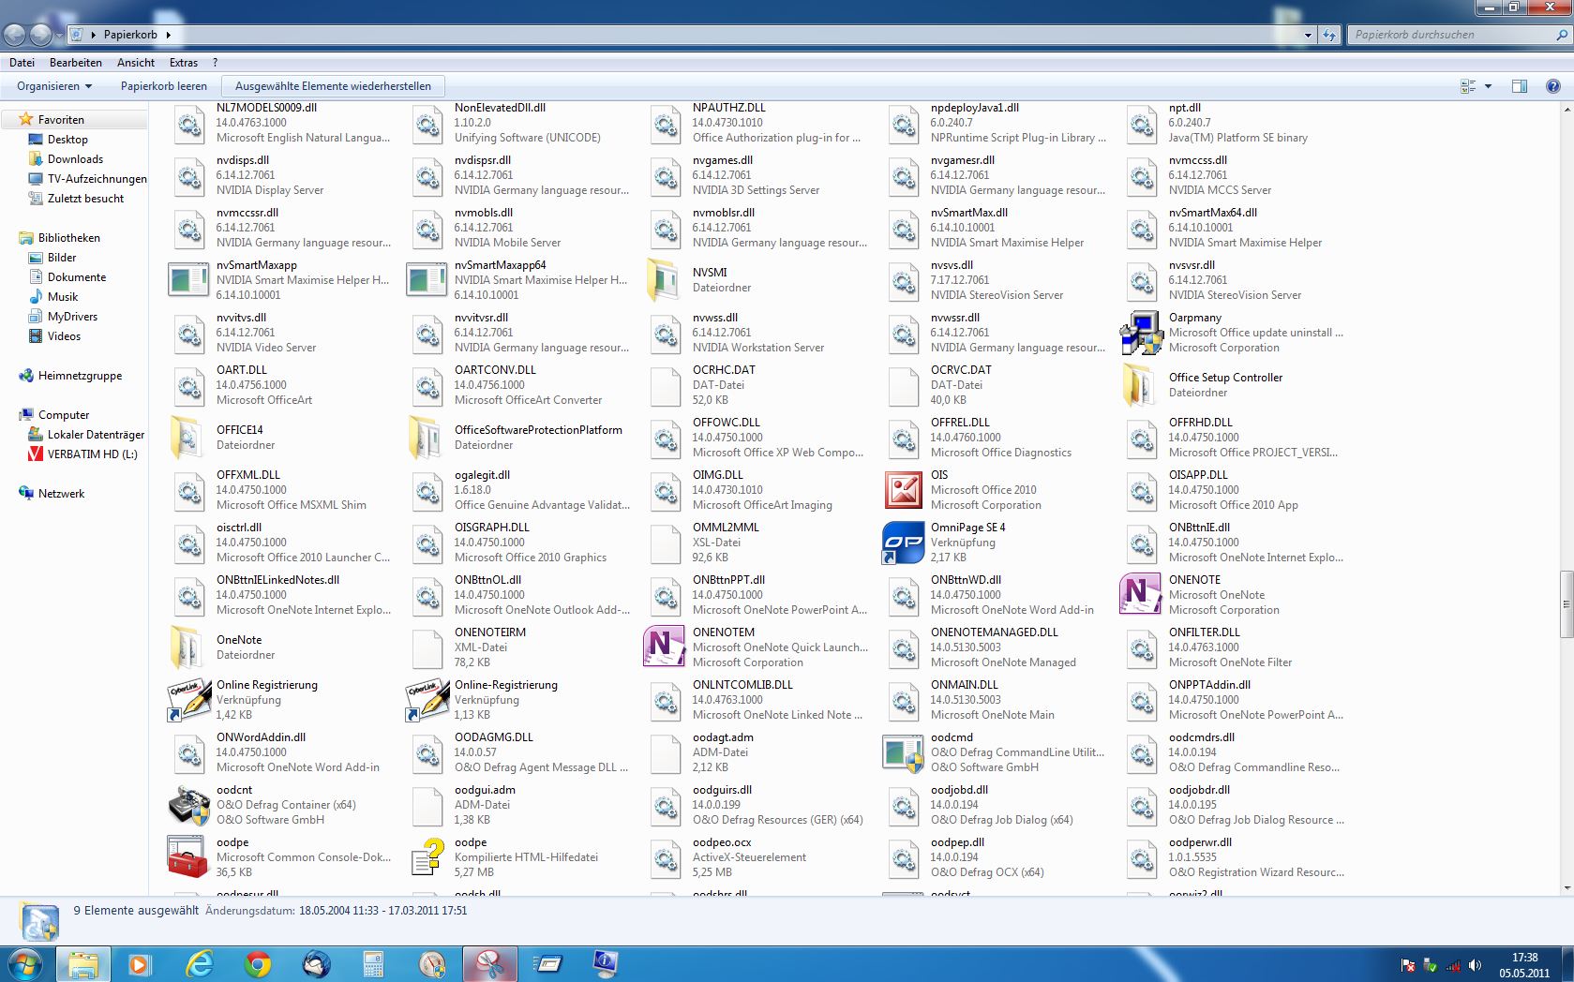Switch to Snipping Tool on the taskbar
1574x982 pixels.
(x=490, y=964)
